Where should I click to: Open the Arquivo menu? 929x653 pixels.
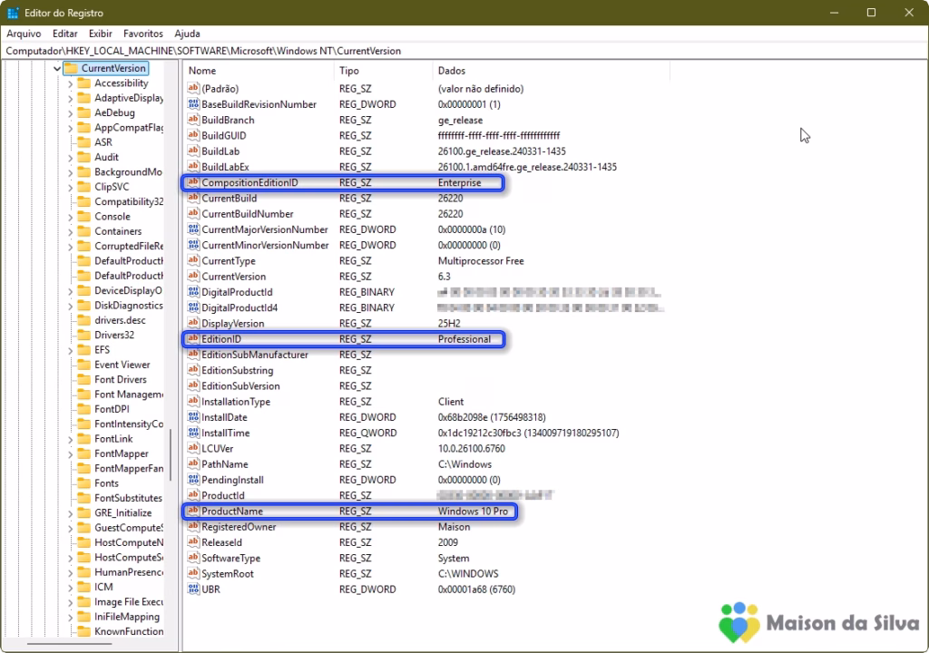pos(24,34)
